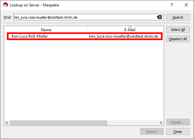194x139 pixels.
Task: Click the left arrow of the horizontal scrollbar
Action: click(7, 123)
